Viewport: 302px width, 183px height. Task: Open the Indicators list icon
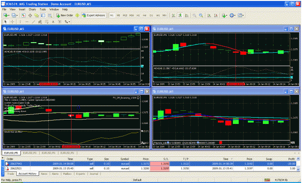point(224,15)
